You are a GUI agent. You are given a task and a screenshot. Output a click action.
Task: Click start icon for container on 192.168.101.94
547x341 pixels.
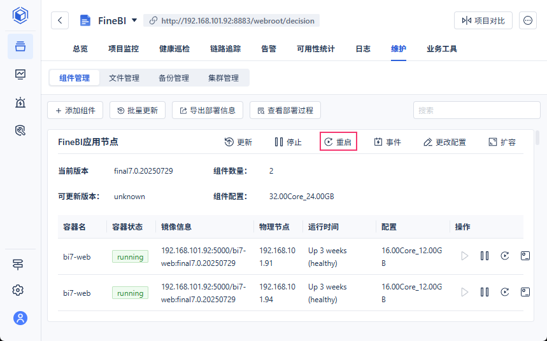464,292
